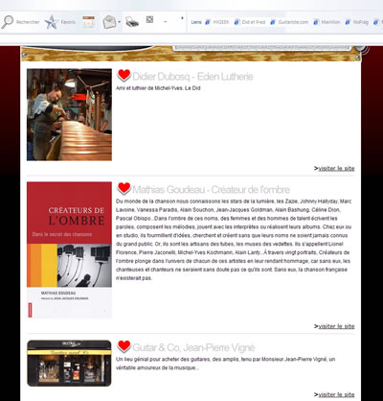The height and width of the screenshot is (401, 383).
Task: Click the page header search field
Action: 262,47
